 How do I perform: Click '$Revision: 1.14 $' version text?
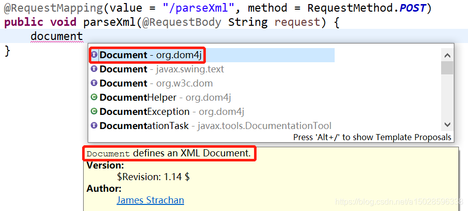pyautogui.click(x=154, y=177)
